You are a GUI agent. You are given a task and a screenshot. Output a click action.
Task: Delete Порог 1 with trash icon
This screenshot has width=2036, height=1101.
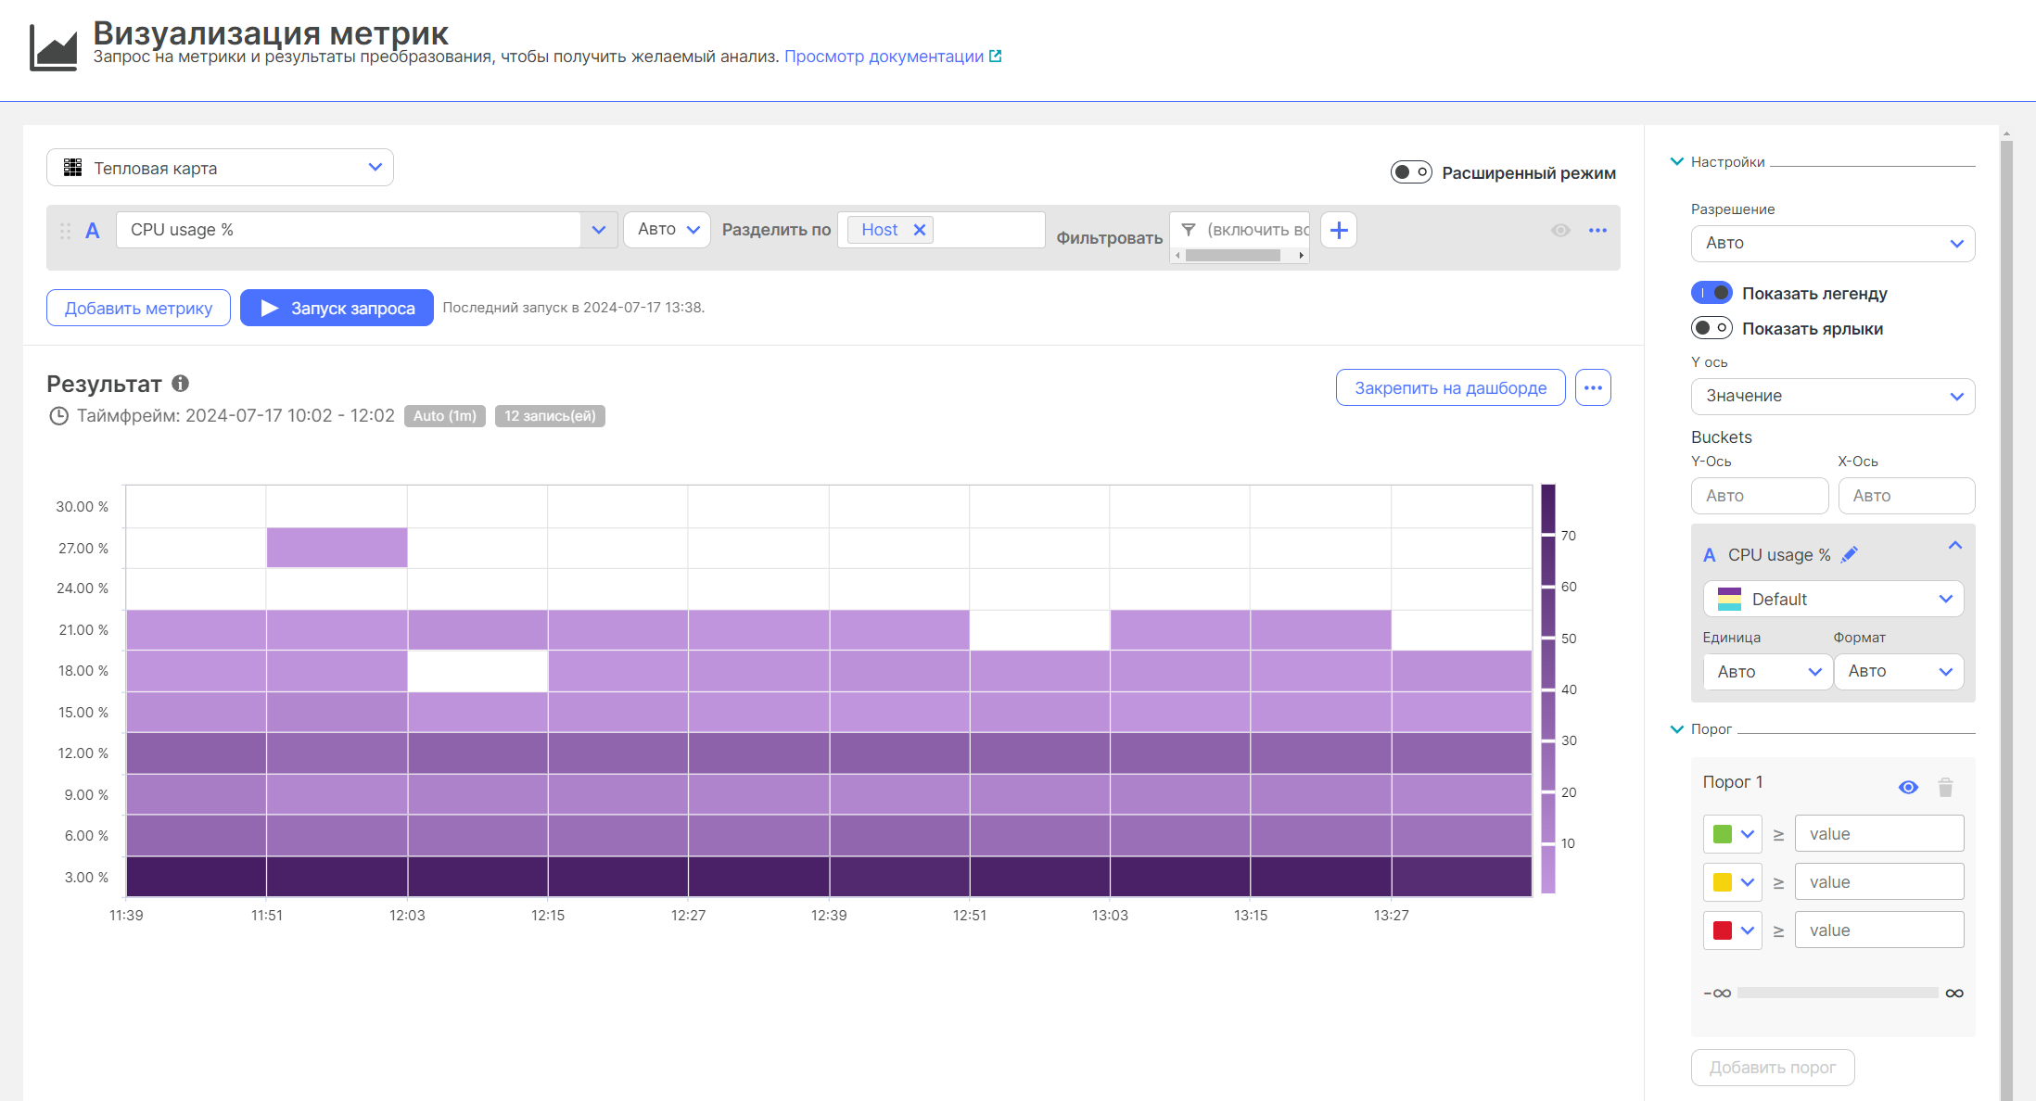pos(1945,788)
